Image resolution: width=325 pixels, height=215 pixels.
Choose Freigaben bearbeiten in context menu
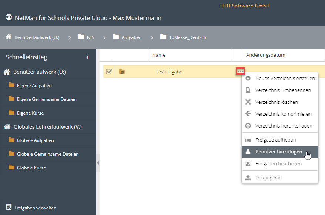(278, 163)
